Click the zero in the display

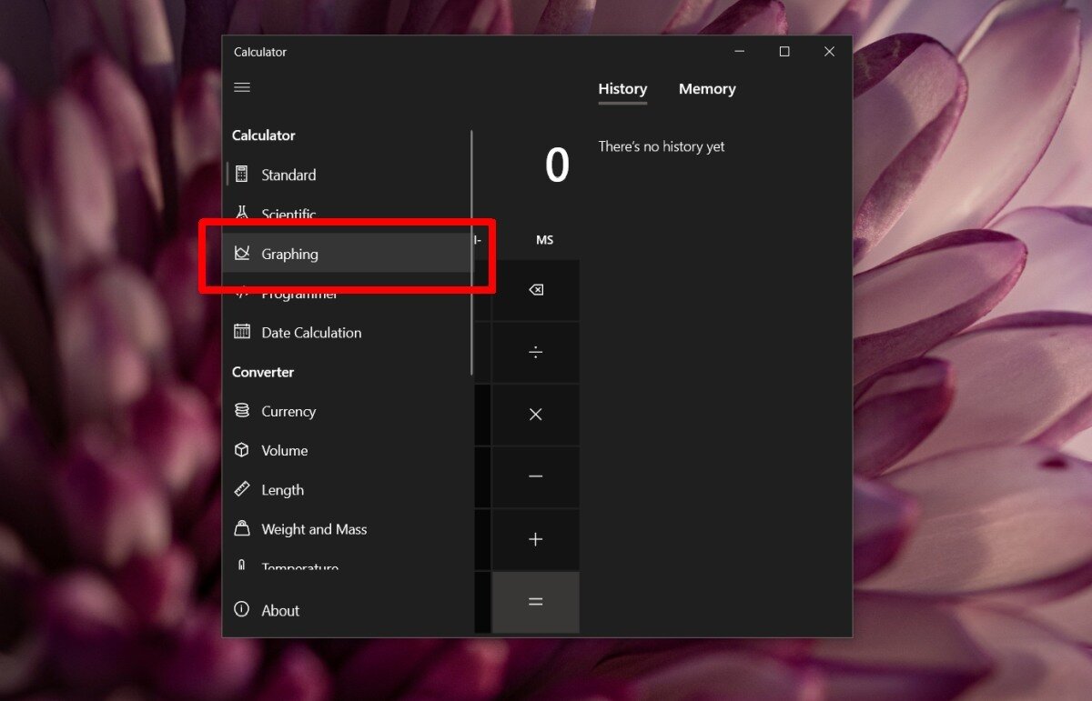[557, 165]
